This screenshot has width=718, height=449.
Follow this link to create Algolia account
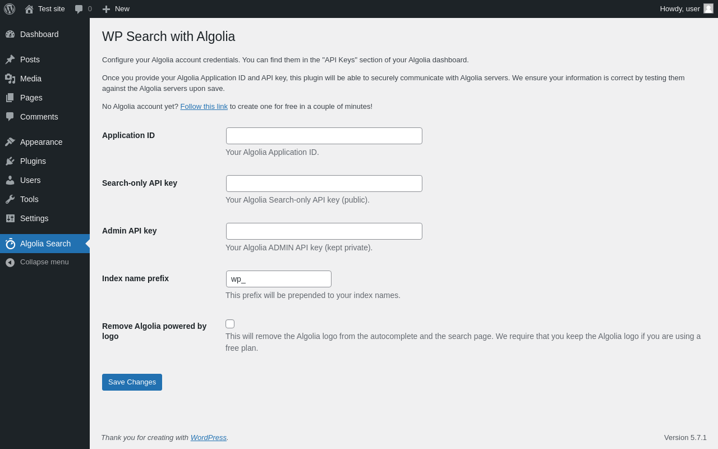point(204,107)
